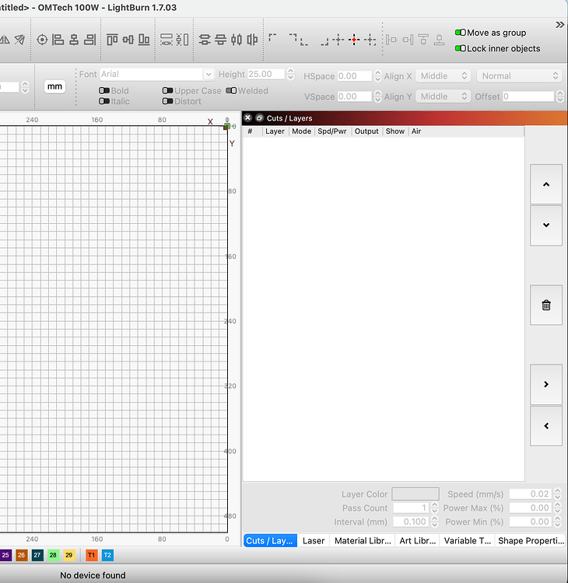The width and height of the screenshot is (568, 583).
Task: Toggle the Upper Case switch
Action: pos(168,91)
